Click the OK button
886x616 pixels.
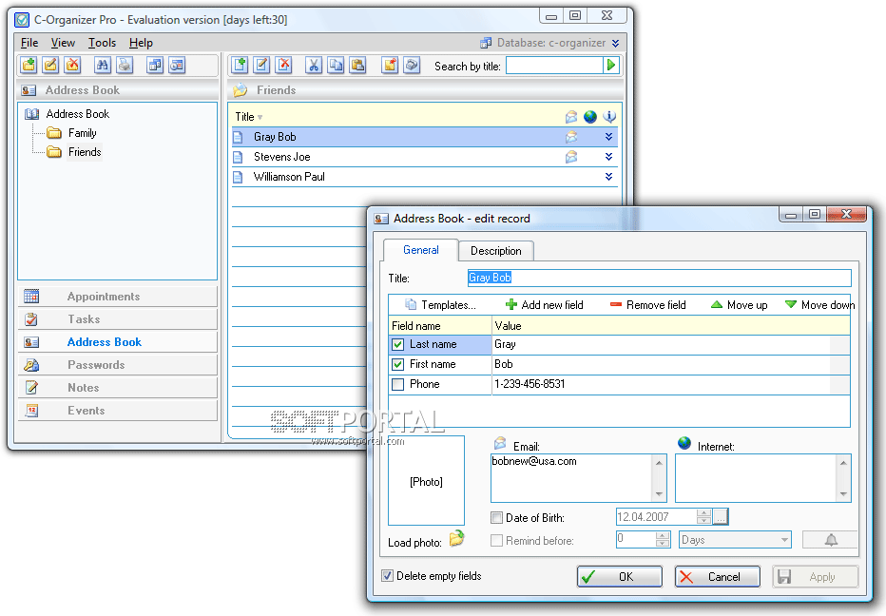(619, 576)
